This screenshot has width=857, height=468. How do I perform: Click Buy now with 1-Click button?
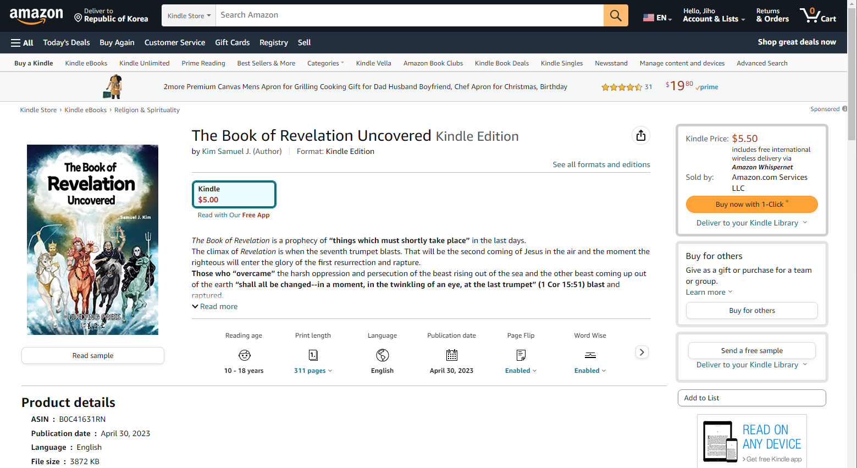click(751, 204)
